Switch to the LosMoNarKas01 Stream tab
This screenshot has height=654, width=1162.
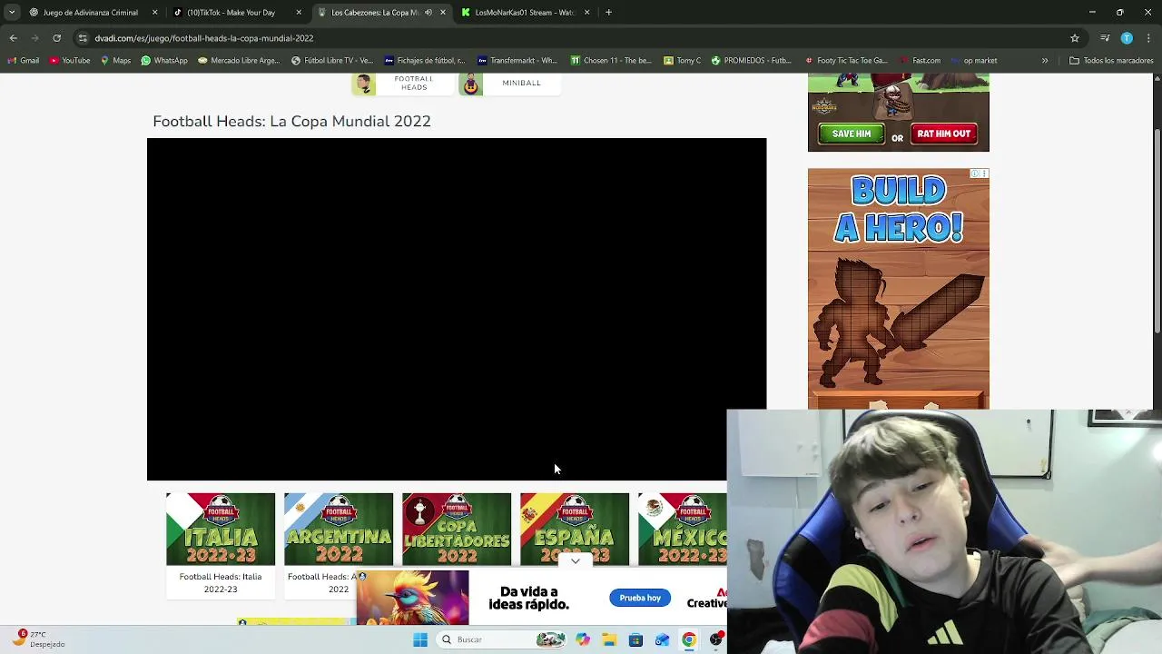pos(526,13)
